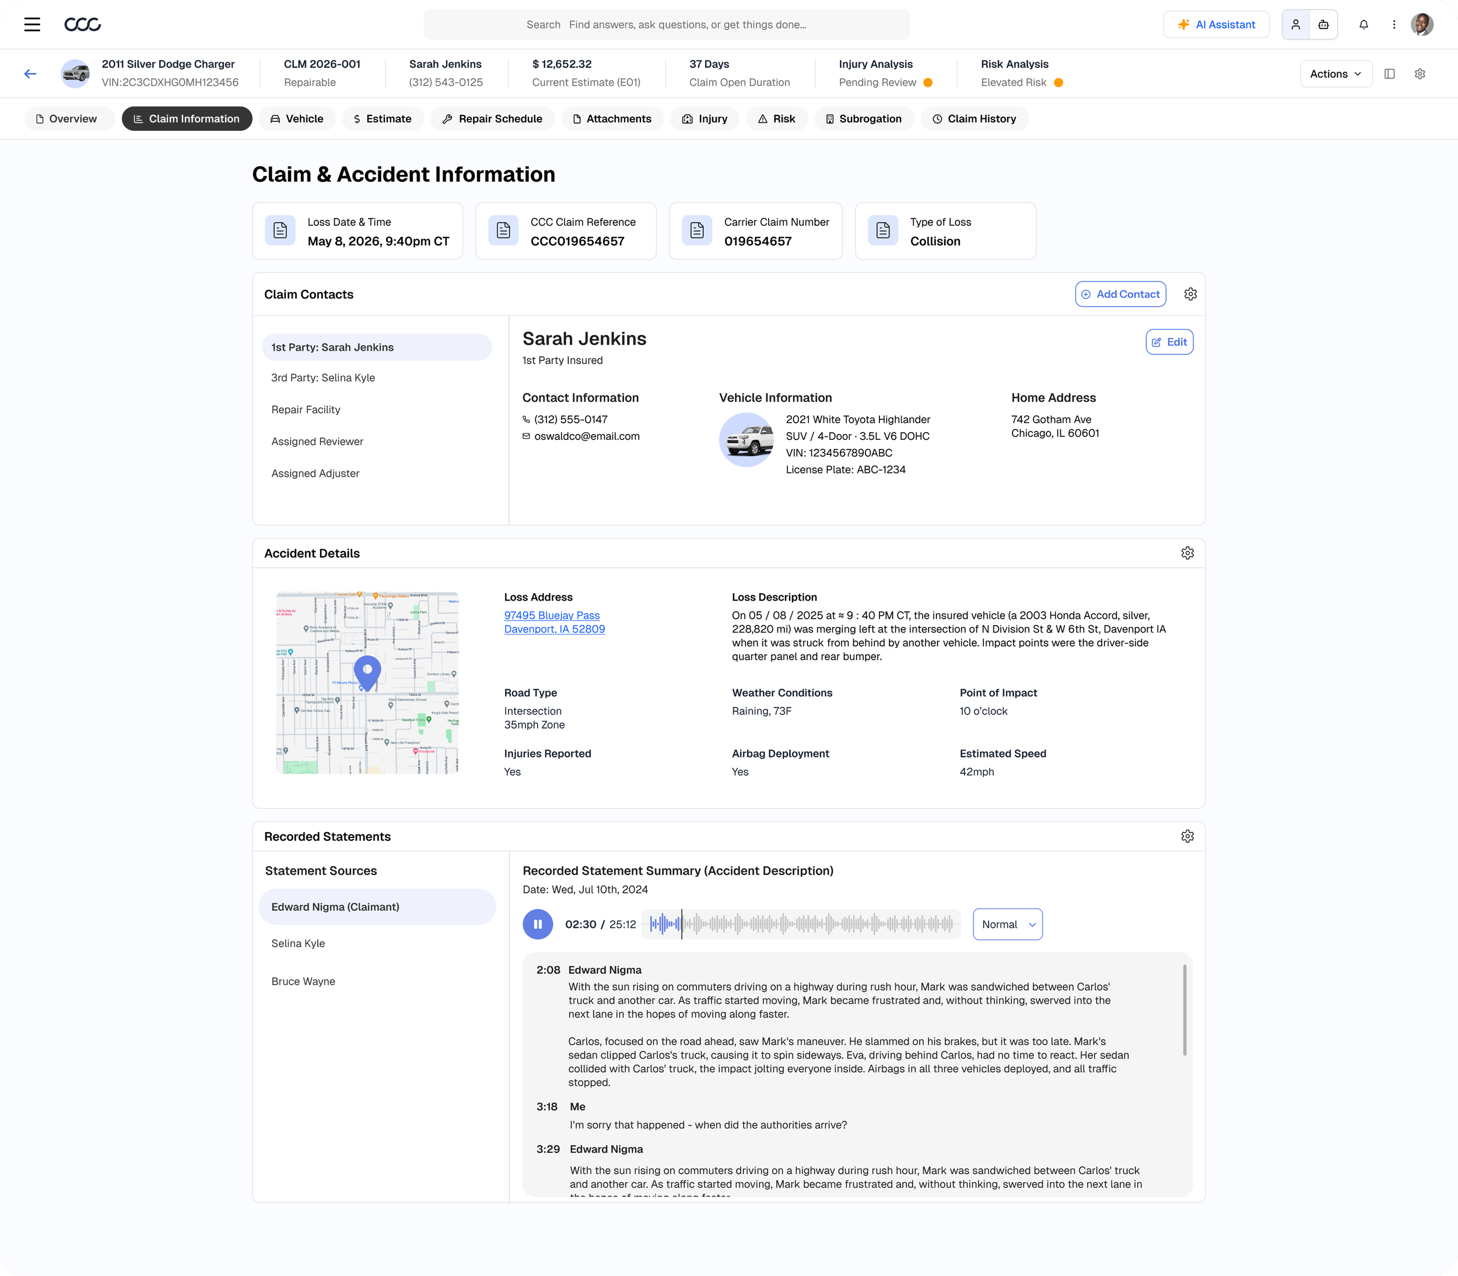
Task: Click the transcript scrollbar
Action: 1184,1009
